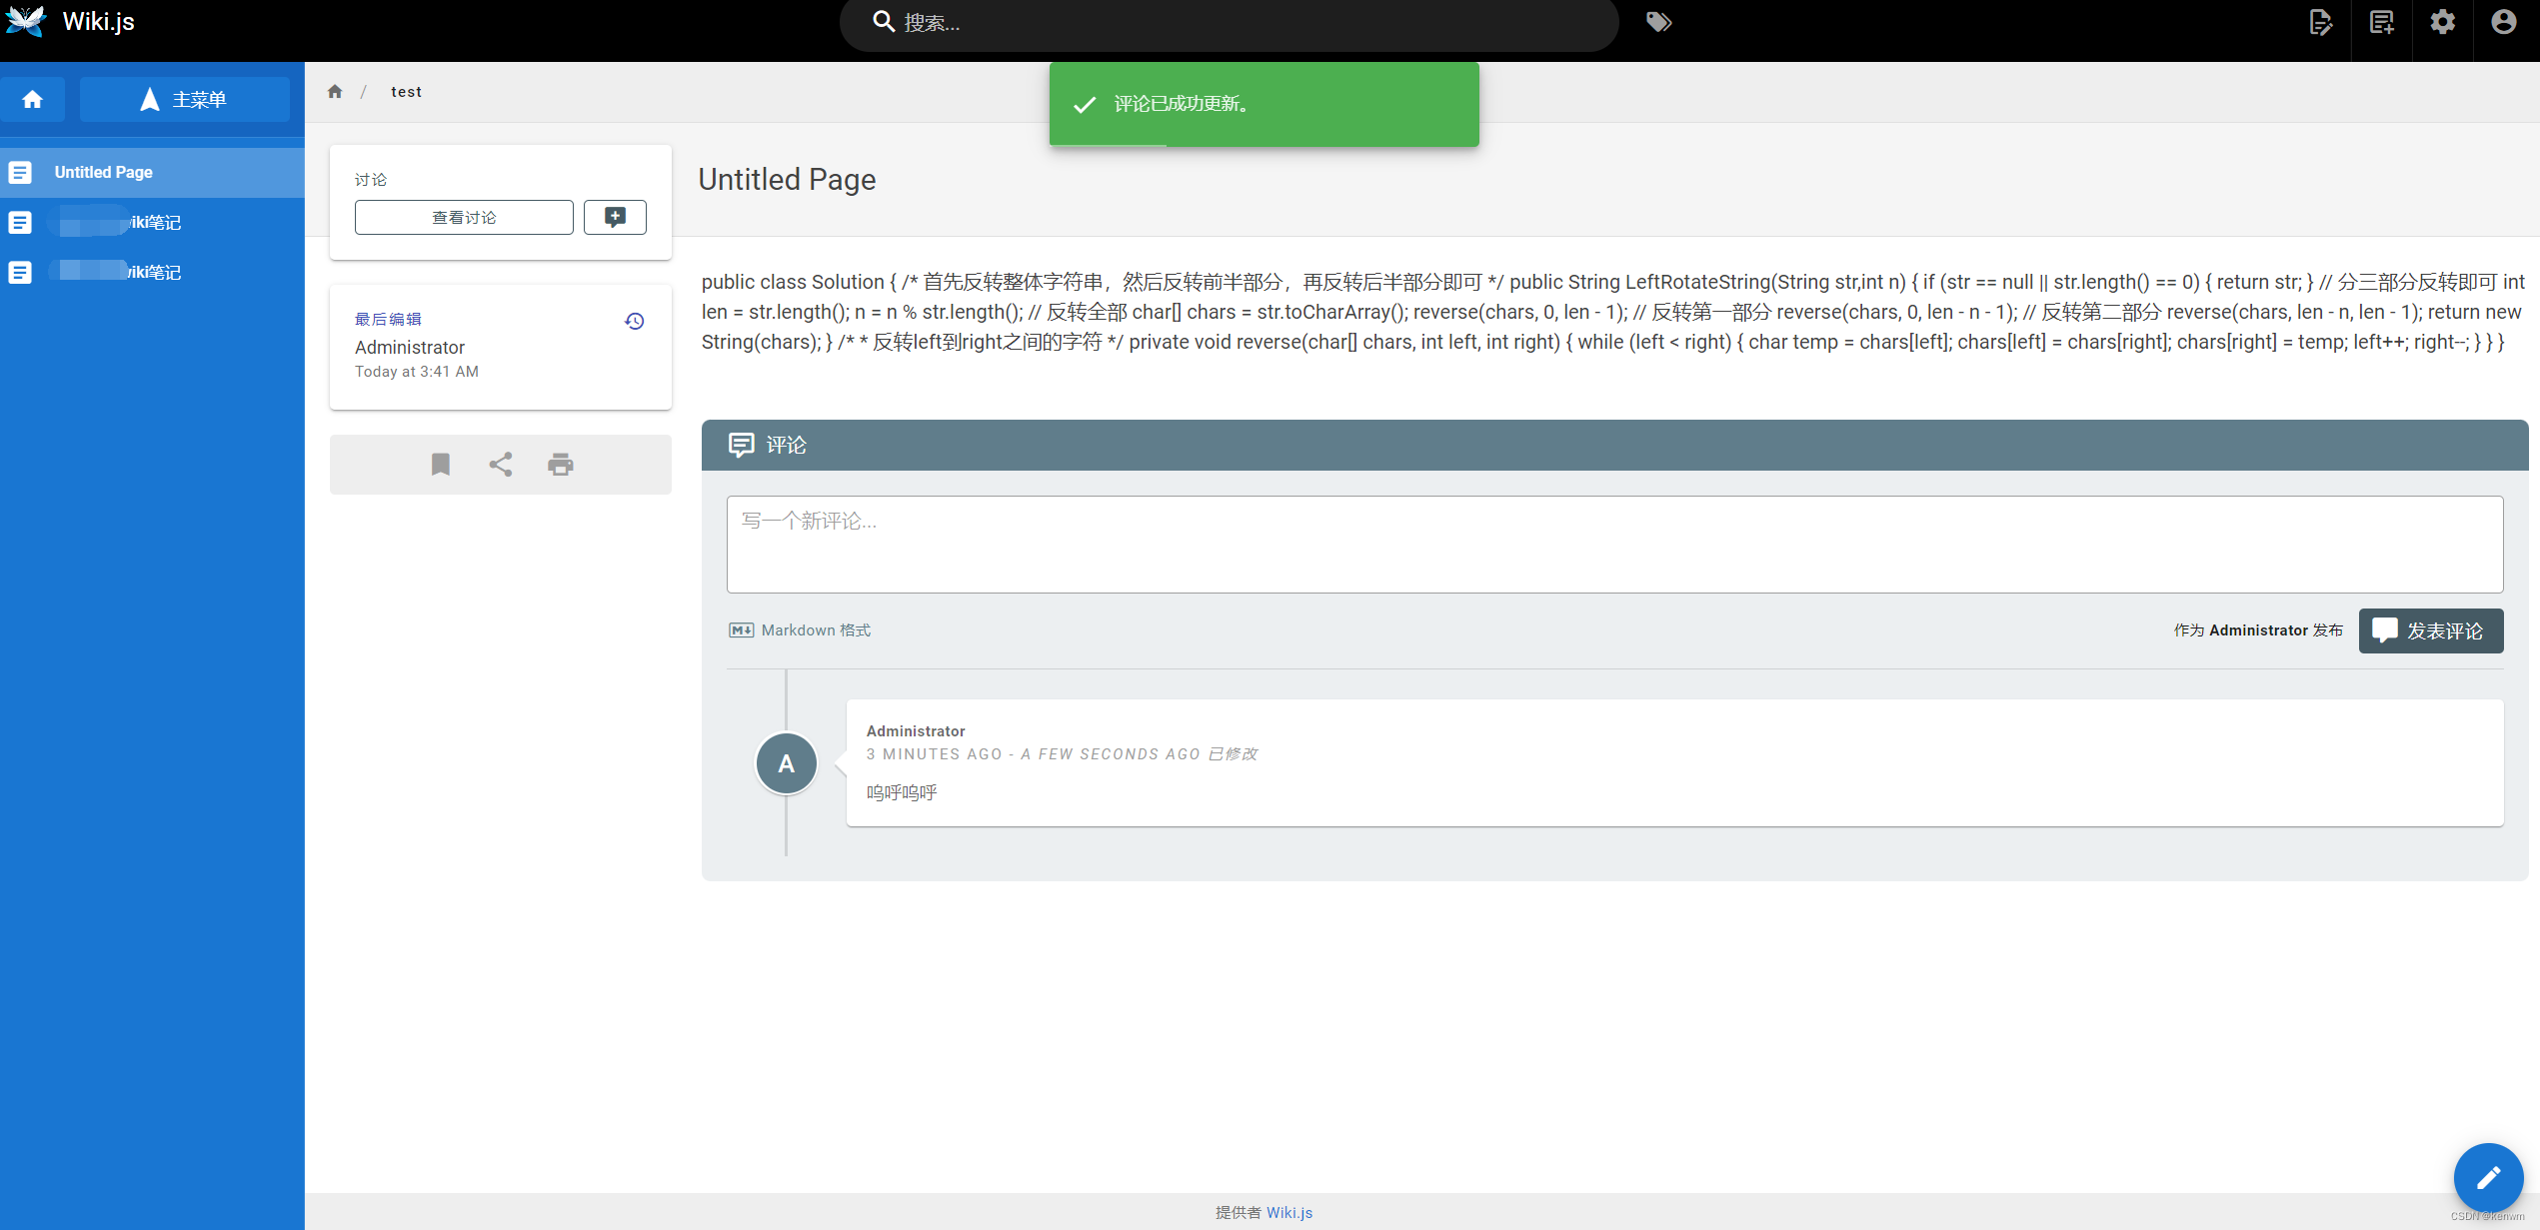The width and height of the screenshot is (2540, 1230).
Task: Open the Wiki.js footer link
Action: [1289, 1212]
